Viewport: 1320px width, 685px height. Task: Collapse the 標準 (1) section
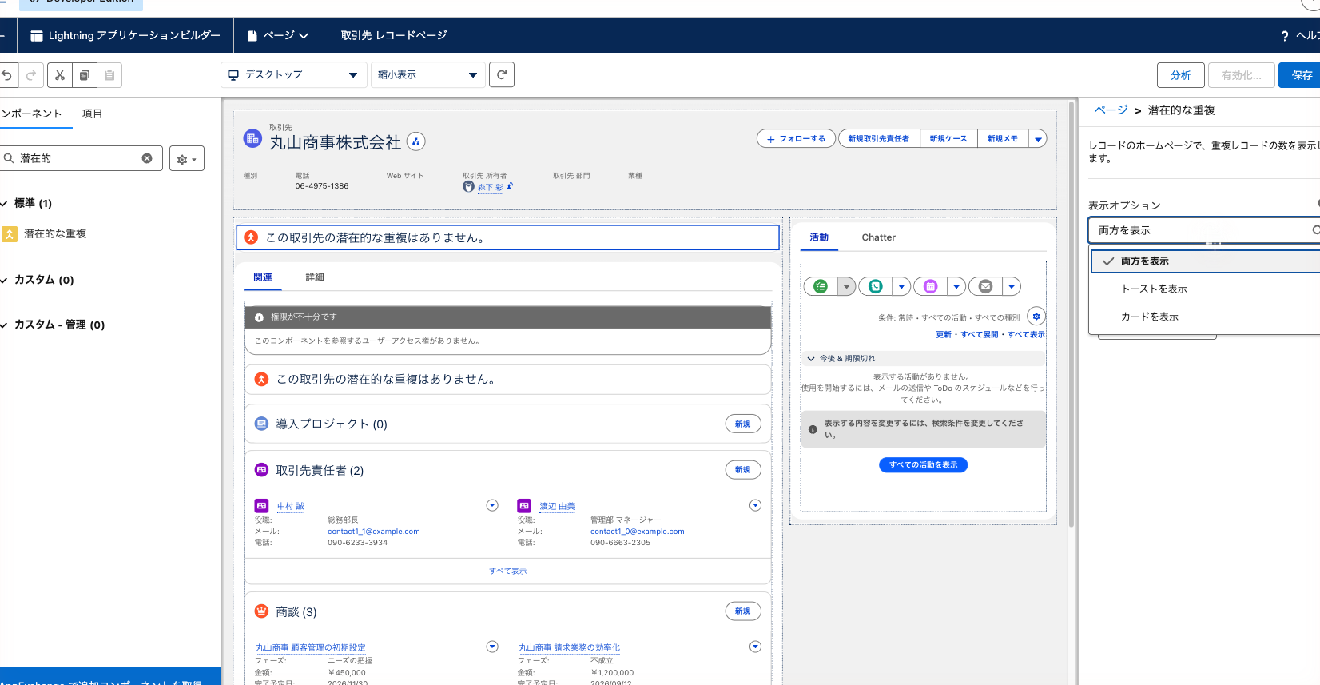[x=4, y=203]
